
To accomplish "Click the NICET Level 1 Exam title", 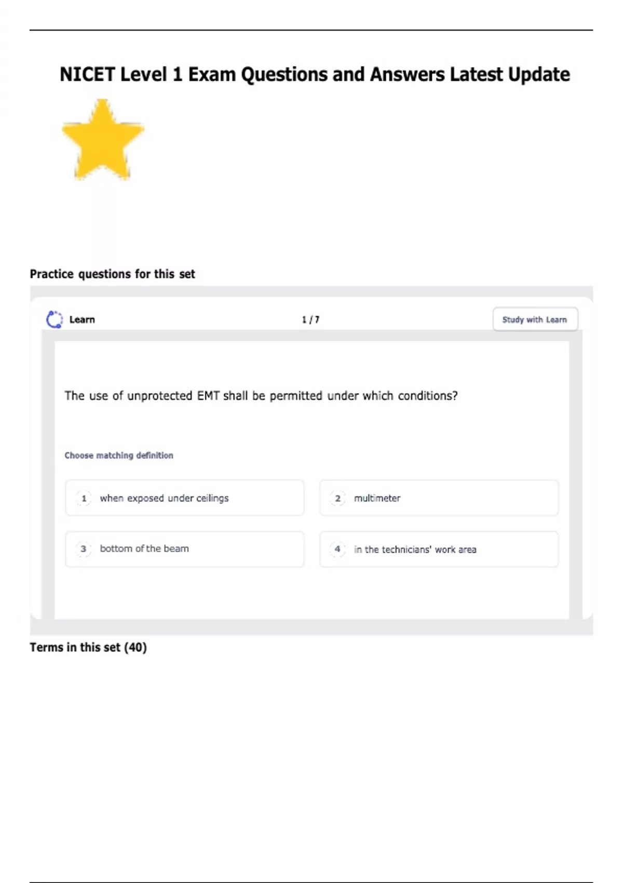I will [315, 74].
